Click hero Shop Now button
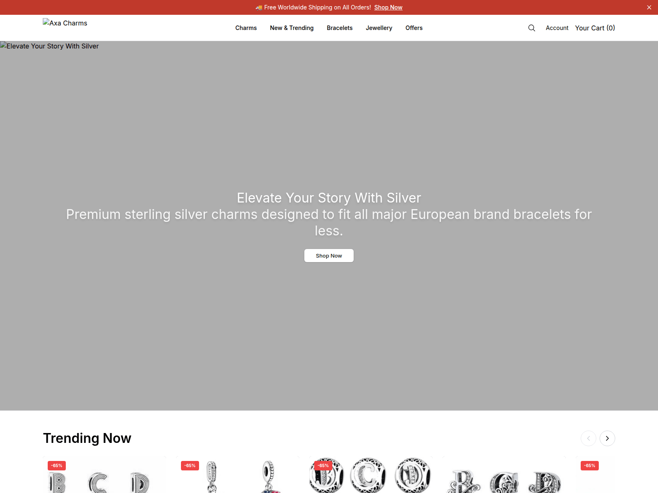The height and width of the screenshot is (493, 658). click(329, 256)
